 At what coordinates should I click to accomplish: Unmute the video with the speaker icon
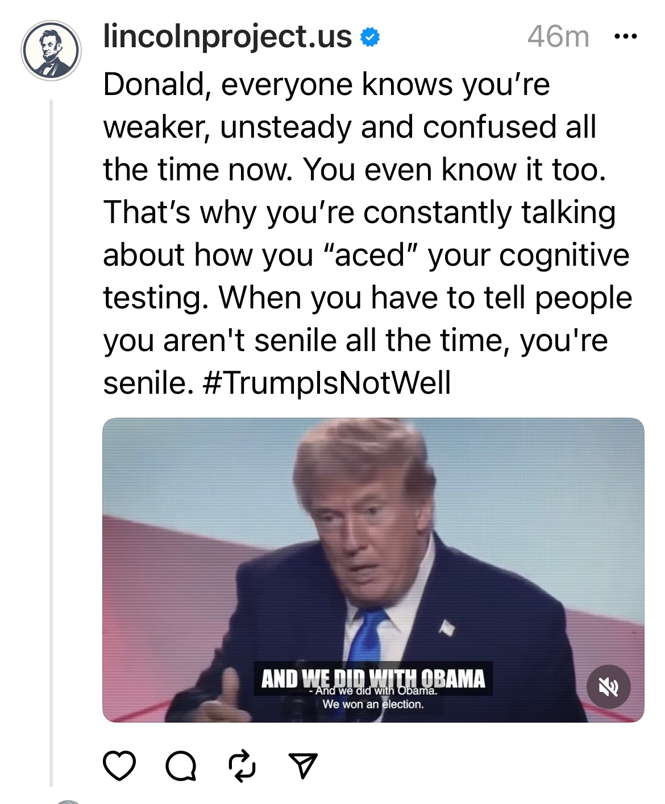tap(609, 687)
